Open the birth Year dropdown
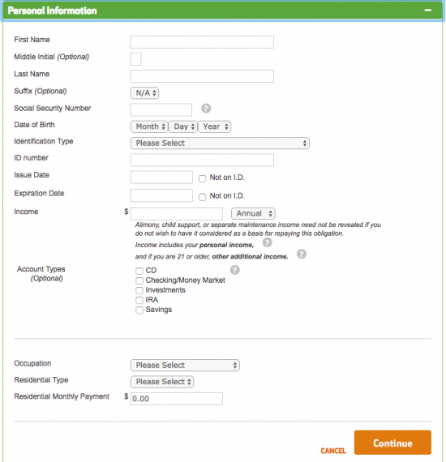Screen dimensions: 446x462 coord(214,126)
